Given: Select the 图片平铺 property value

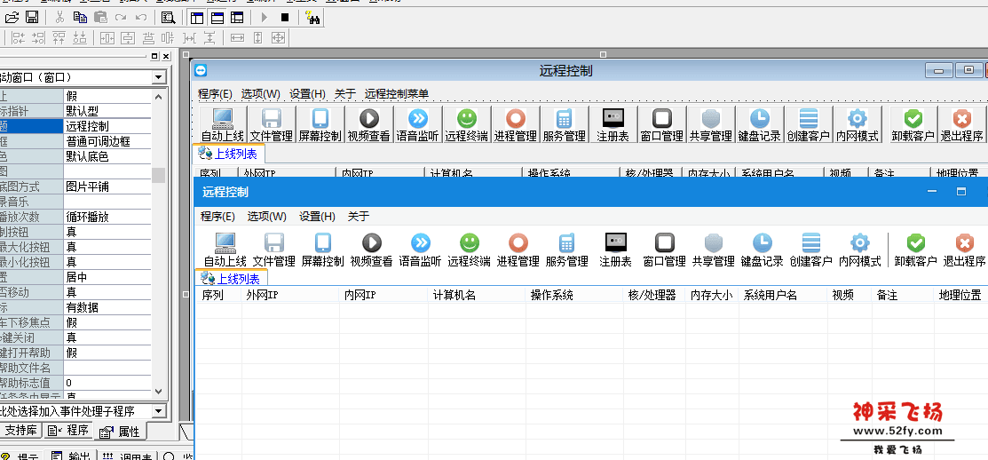Looking at the screenshot, I should 107,186.
